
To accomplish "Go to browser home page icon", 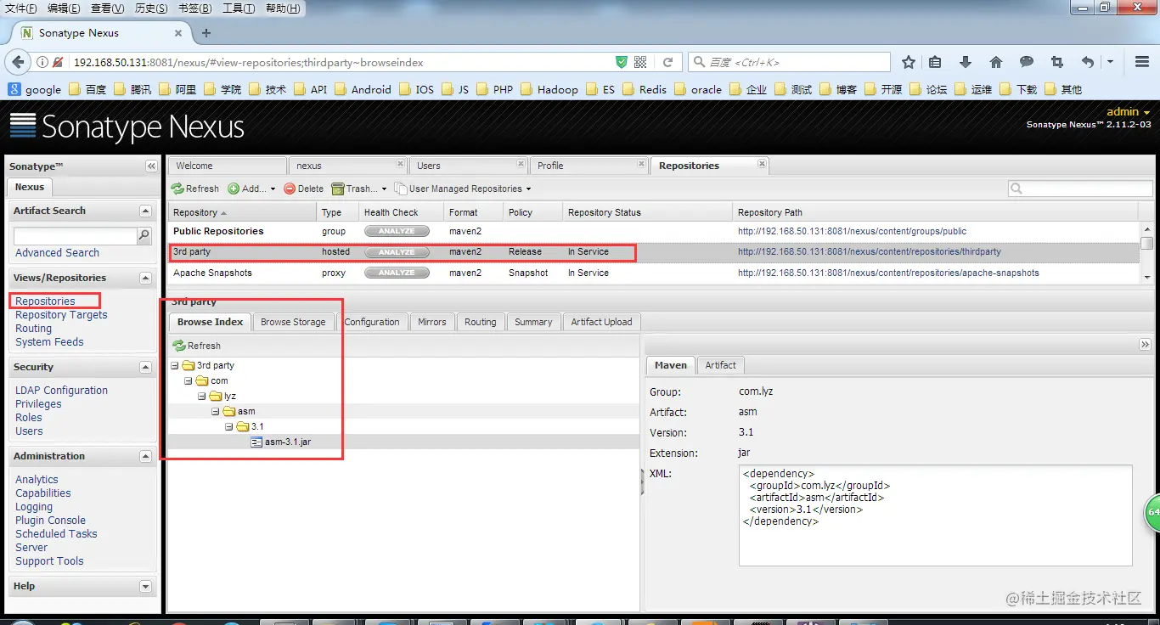I will 996,62.
